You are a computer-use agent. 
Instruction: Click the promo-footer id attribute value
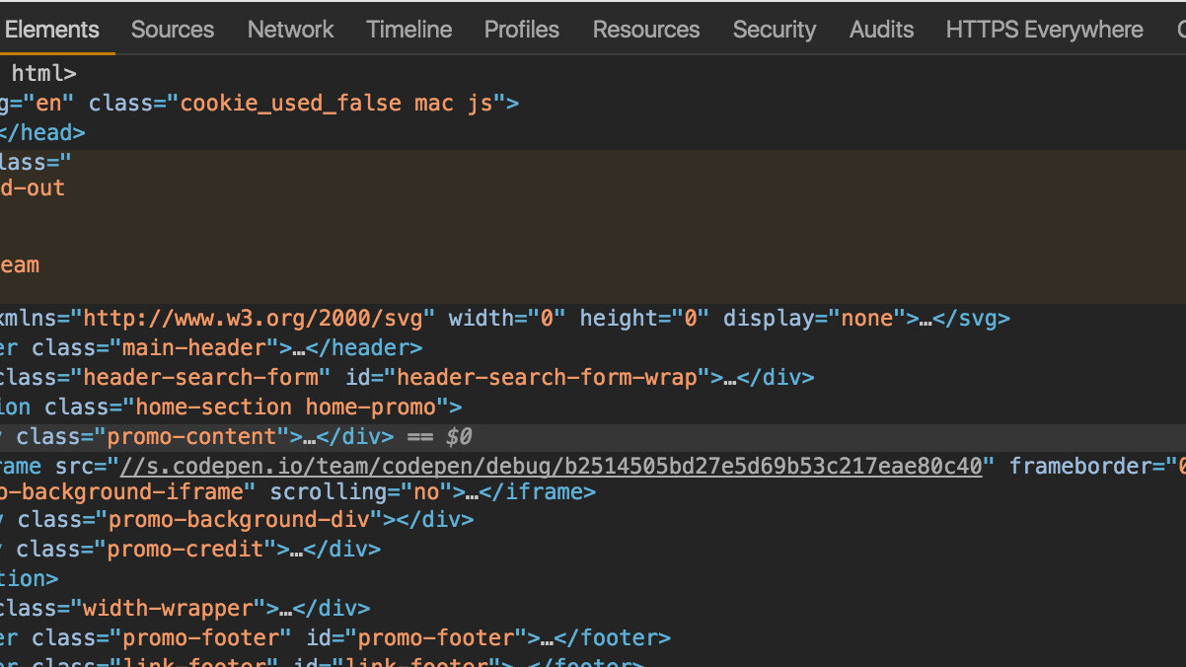click(436, 638)
